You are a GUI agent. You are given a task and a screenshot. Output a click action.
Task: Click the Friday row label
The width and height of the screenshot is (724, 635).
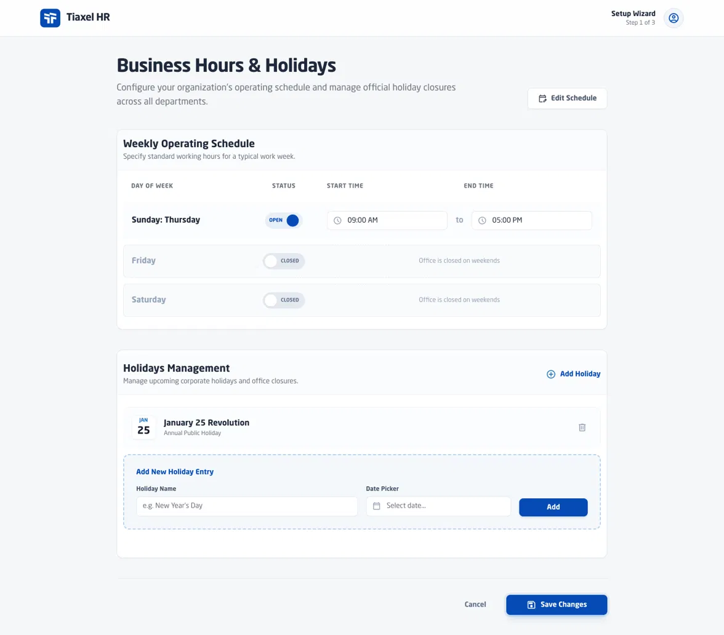click(x=143, y=261)
